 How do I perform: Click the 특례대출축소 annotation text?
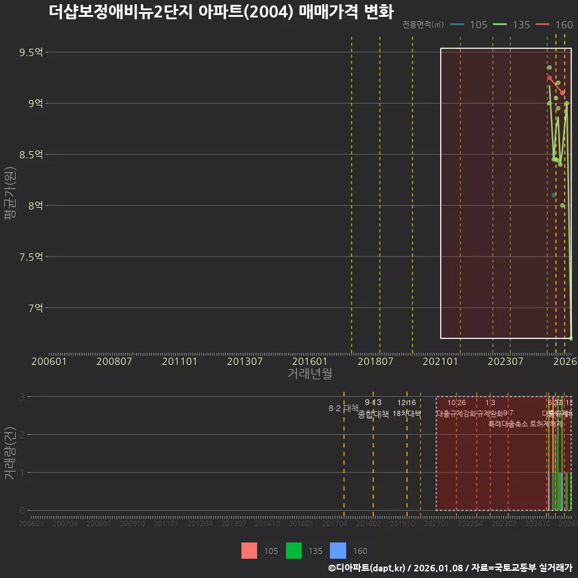point(508,423)
